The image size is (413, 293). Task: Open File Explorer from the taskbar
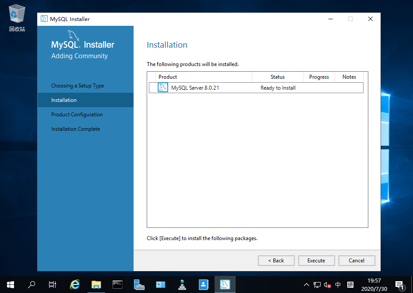click(96, 284)
